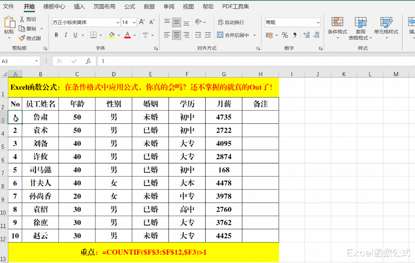Viewport: 415px width, 263px height.
Task: Select column G header
Action: (224, 74)
